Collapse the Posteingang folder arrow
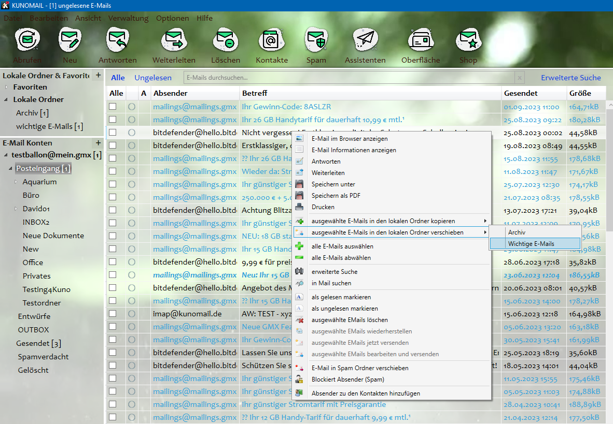 point(10,169)
